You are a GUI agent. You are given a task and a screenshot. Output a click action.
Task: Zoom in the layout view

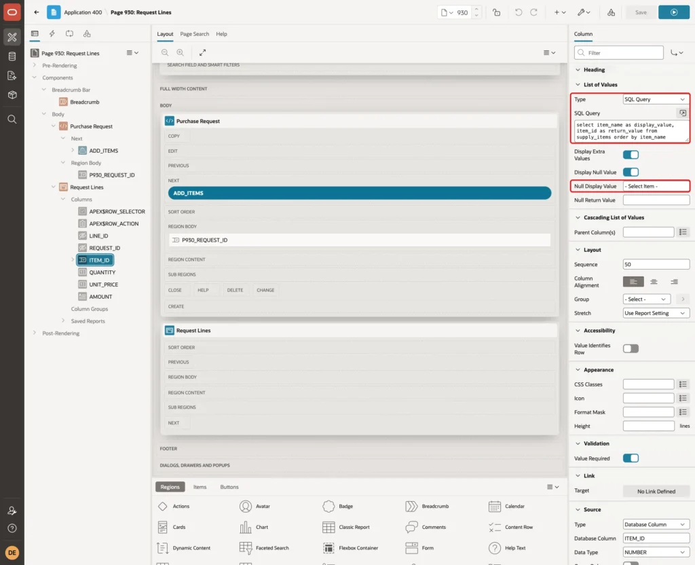(x=180, y=52)
